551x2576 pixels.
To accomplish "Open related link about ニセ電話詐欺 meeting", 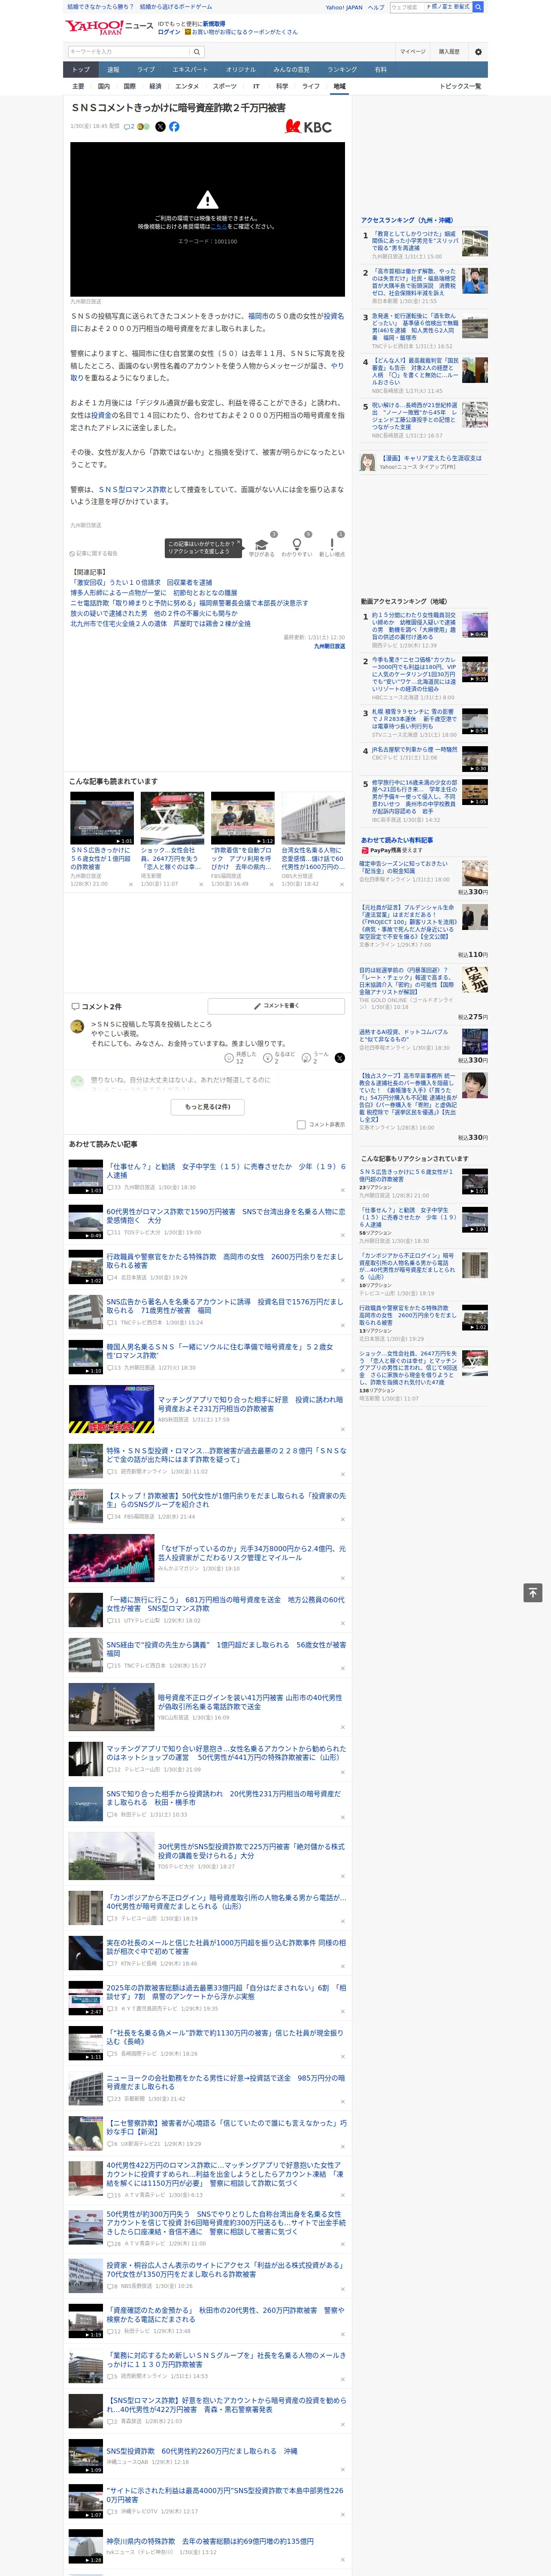I will pyautogui.click(x=189, y=603).
